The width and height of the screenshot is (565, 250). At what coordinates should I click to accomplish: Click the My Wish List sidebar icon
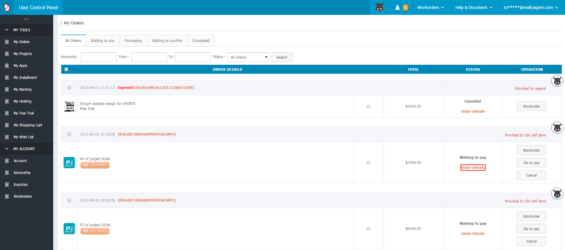tap(7, 137)
